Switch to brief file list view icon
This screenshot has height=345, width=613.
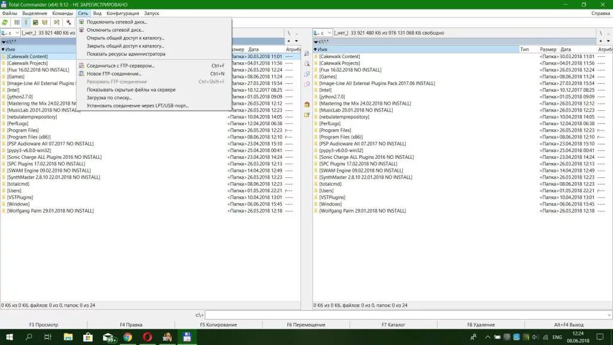17,22
